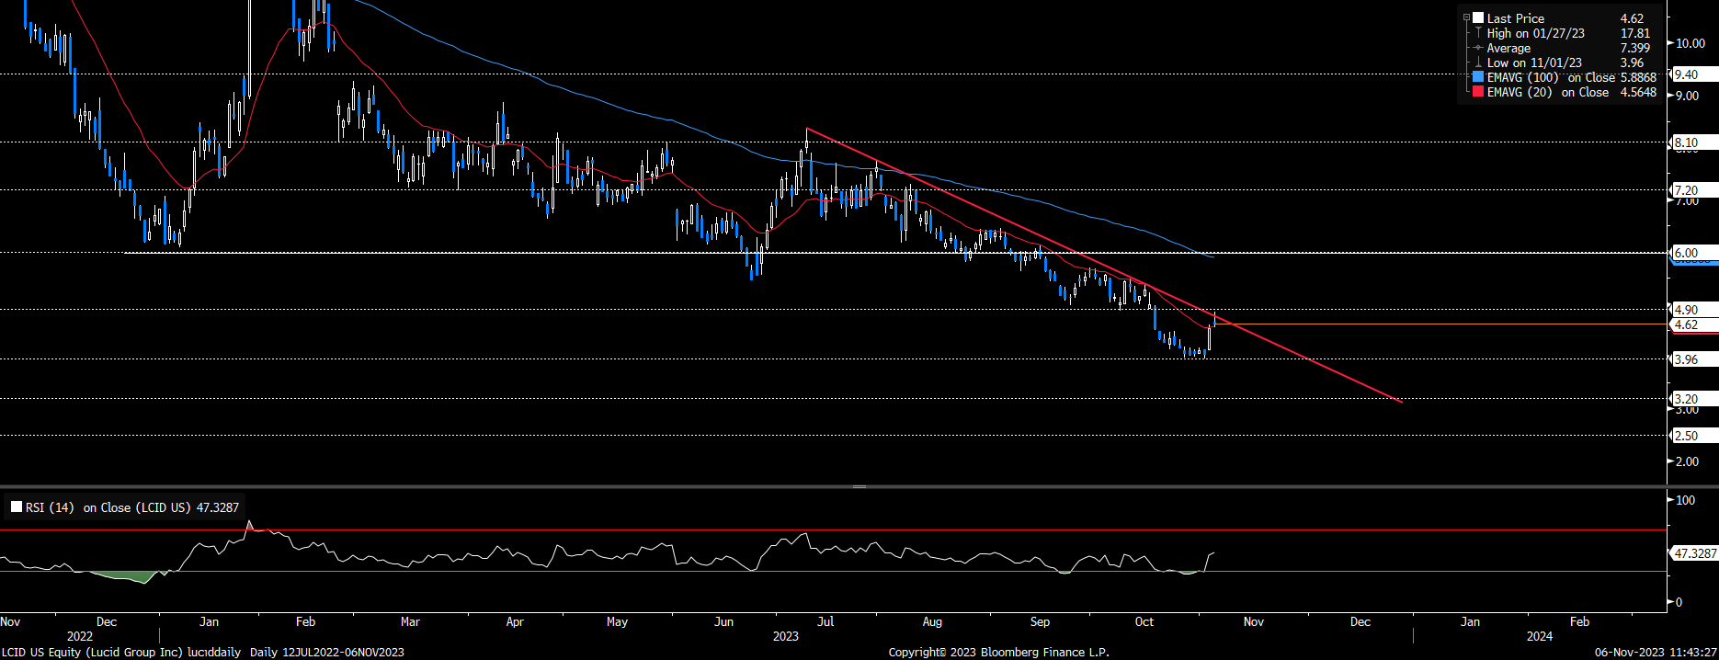Click the panel divider grip between price and RSI
1719x660 pixels.
(859, 485)
